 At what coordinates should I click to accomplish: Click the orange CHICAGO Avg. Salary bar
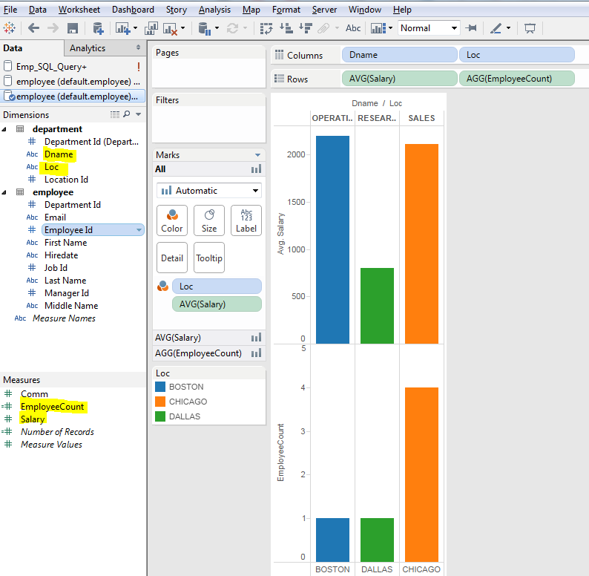(421, 243)
